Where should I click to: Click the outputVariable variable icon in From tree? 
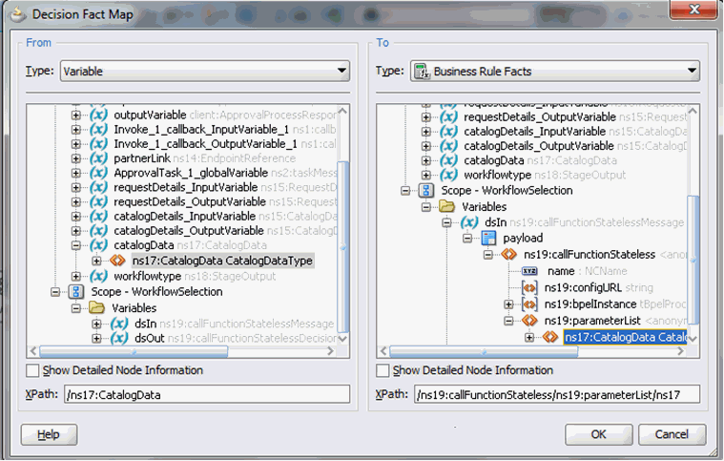pos(98,115)
